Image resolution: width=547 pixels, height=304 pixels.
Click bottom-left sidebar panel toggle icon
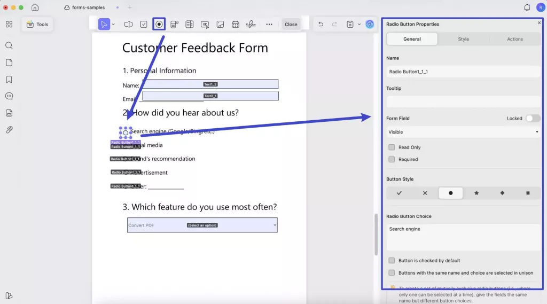point(9,295)
